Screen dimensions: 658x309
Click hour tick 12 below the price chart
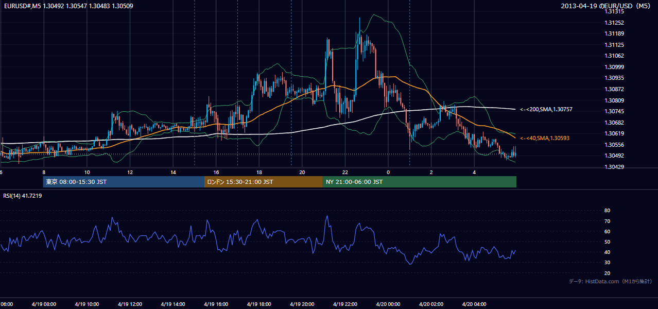pyautogui.click(x=130, y=172)
